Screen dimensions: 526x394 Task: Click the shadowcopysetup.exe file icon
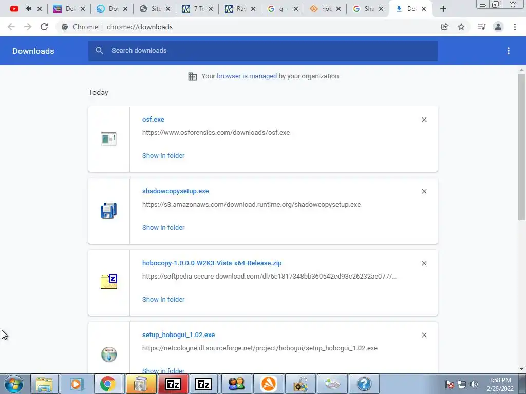click(108, 210)
